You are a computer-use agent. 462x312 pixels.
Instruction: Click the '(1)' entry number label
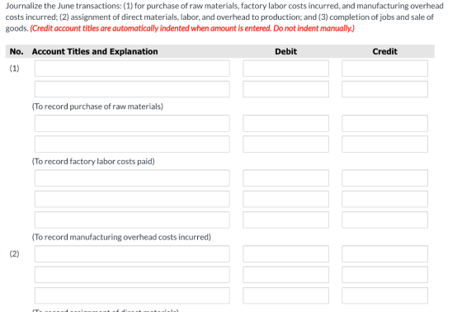pos(15,69)
